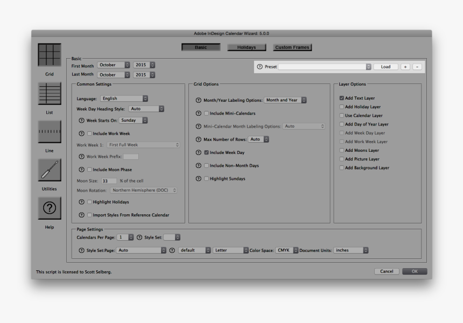
Task: Click the Load preset button
Action: coord(385,67)
